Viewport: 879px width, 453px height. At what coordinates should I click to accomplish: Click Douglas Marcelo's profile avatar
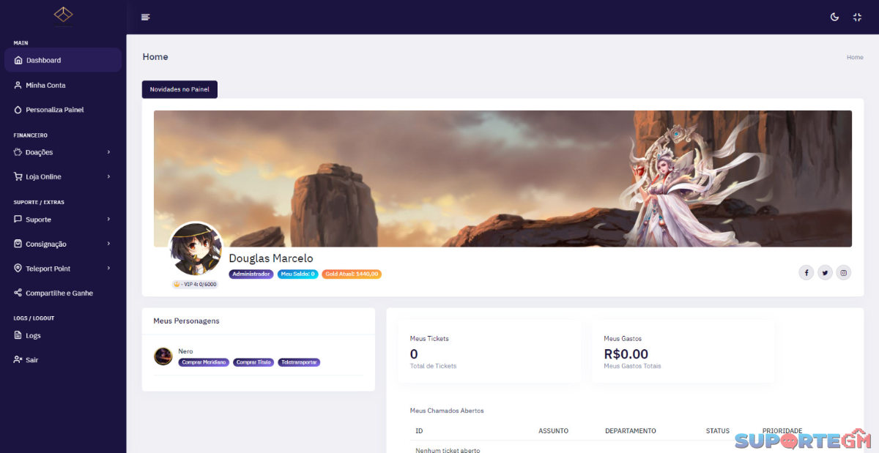tap(196, 250)
